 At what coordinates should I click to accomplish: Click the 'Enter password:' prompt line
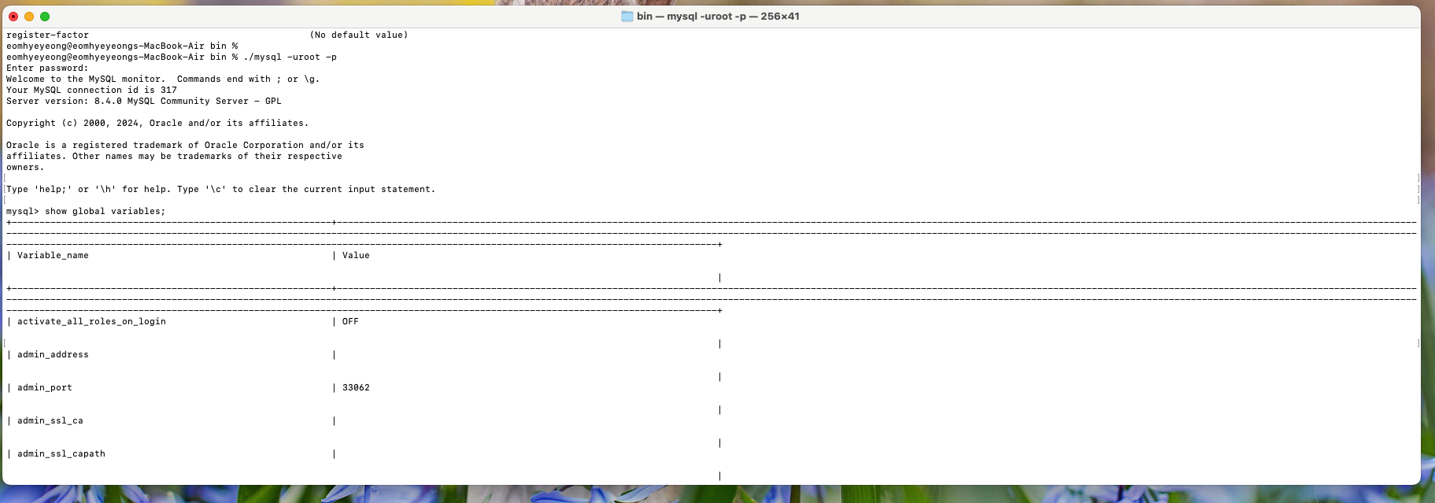(x=47, y=68)
